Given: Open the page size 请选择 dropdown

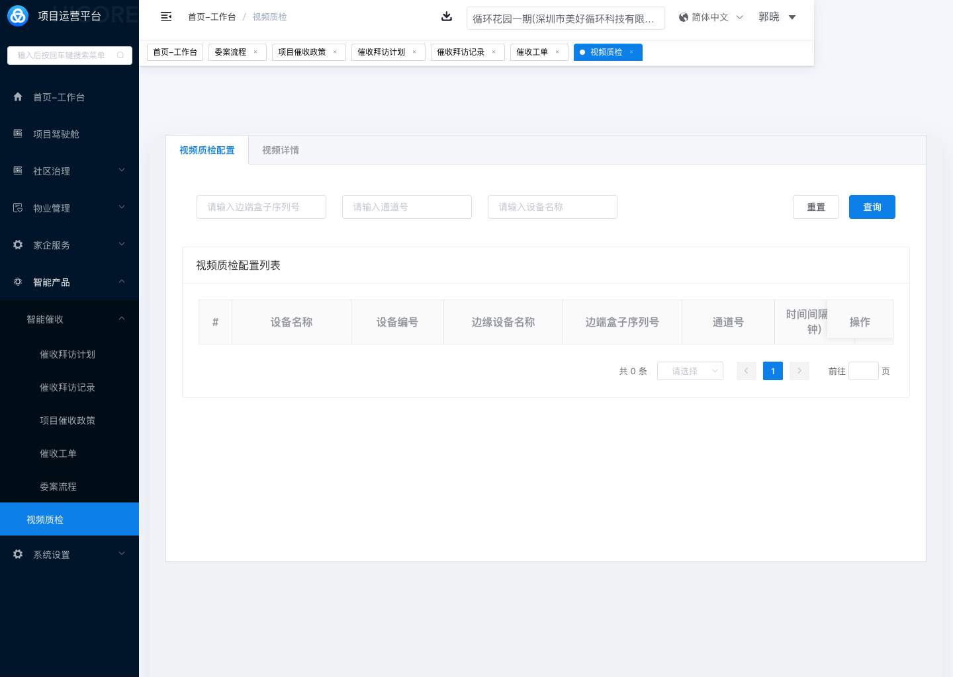Looking at the screenshot, I should click(690, 371).
